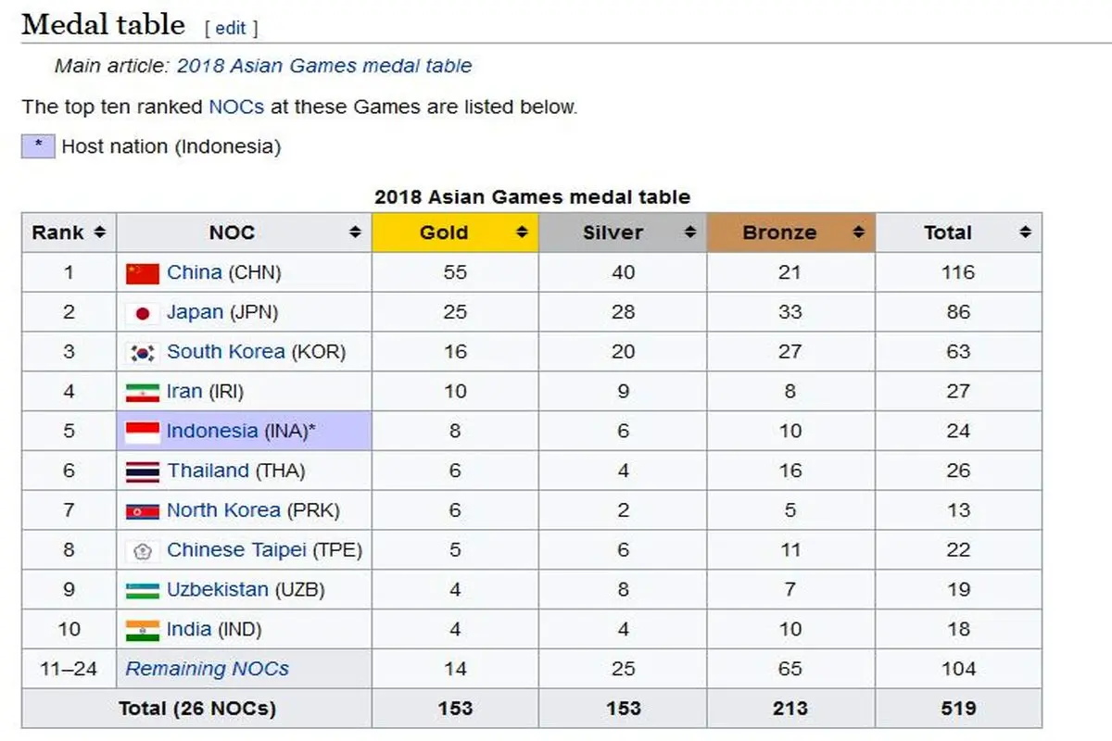
Task: Click the Iran flag icon
Action: click(x=143, y=393)
